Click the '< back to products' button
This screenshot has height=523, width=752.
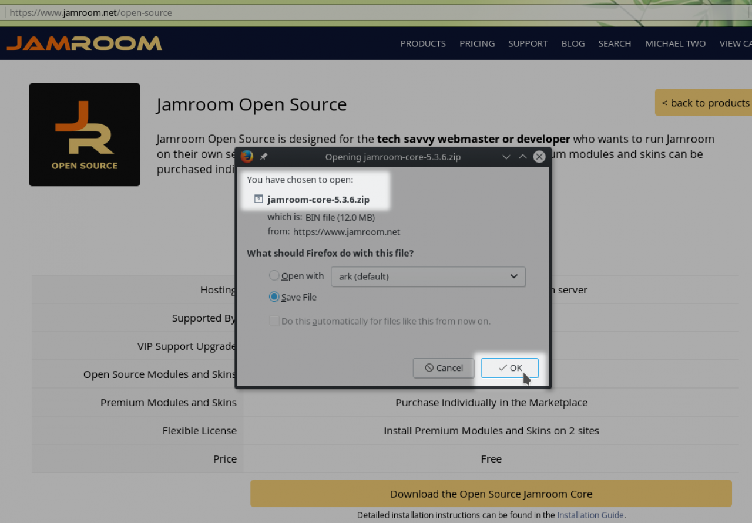tap(704, 103)
